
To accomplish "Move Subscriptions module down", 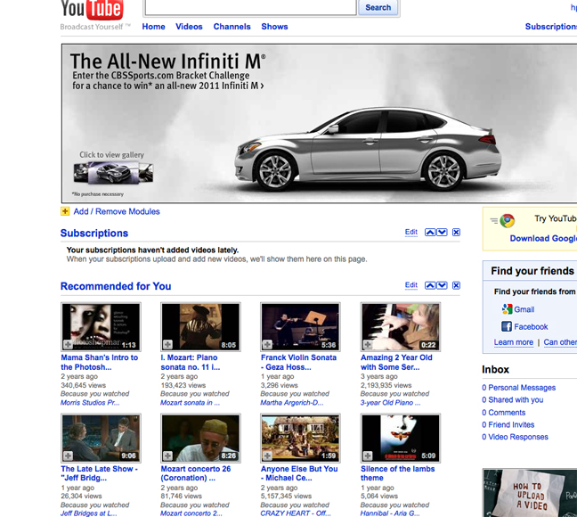I will pos(442,232).
